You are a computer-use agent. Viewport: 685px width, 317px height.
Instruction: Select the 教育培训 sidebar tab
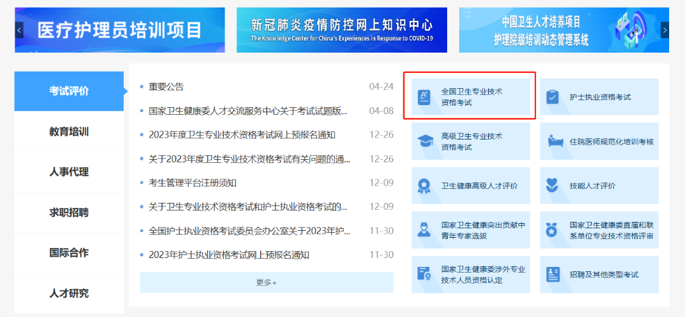pos(69,132)
